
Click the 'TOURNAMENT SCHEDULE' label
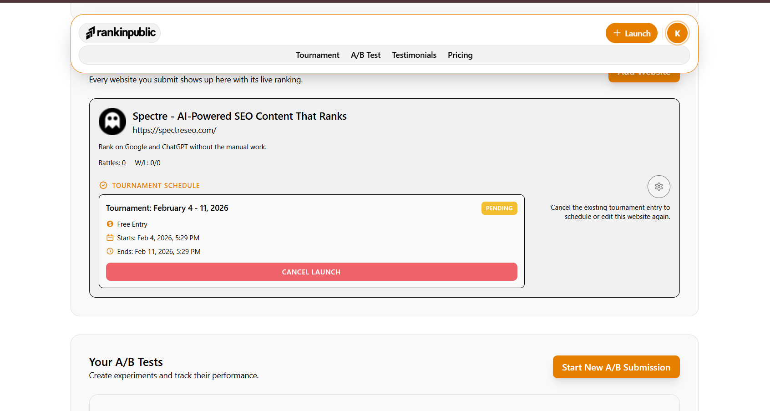pos(156,186)
